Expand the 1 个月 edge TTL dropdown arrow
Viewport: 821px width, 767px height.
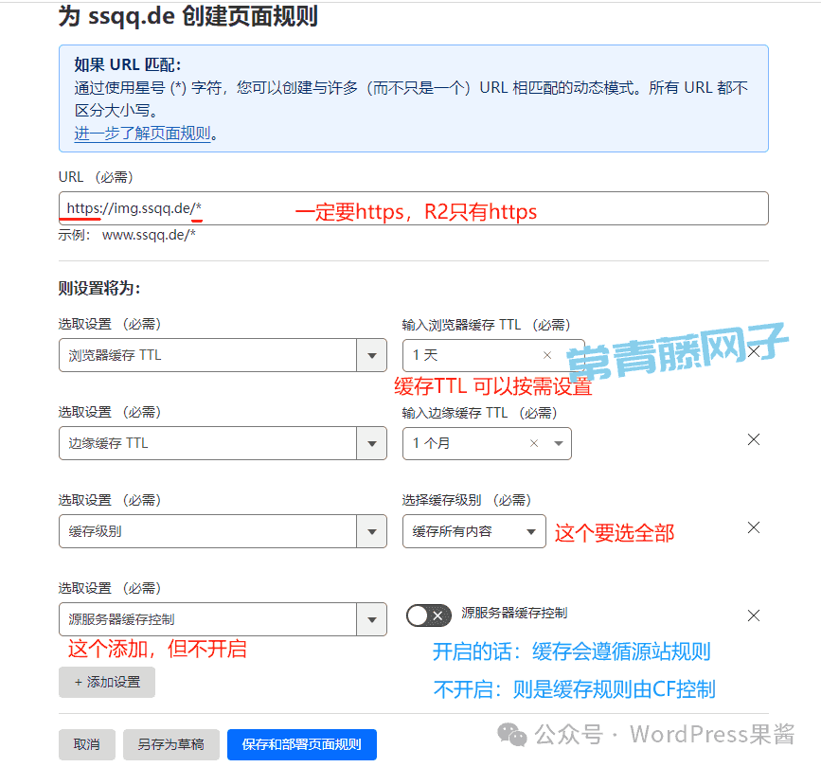pos(559,443)
